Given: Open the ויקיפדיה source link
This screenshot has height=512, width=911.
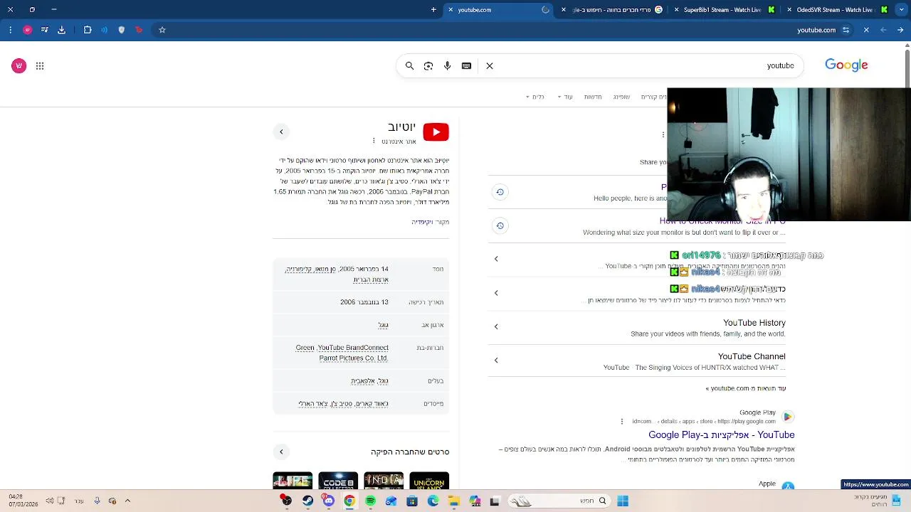Looking at the screenshot, I should [422, 222].
